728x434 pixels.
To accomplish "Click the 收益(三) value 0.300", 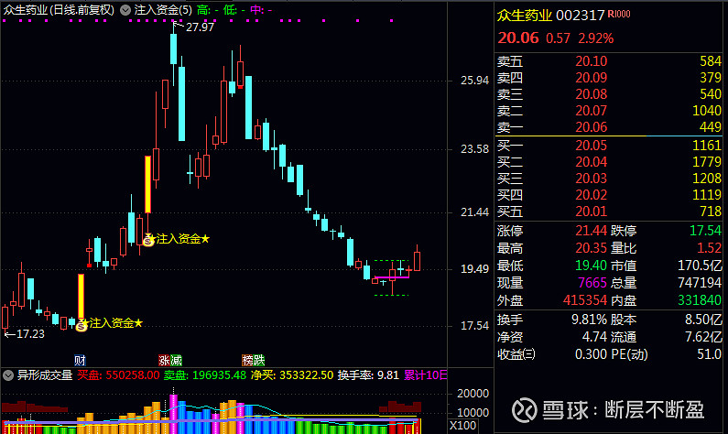I will pos(591,354).
